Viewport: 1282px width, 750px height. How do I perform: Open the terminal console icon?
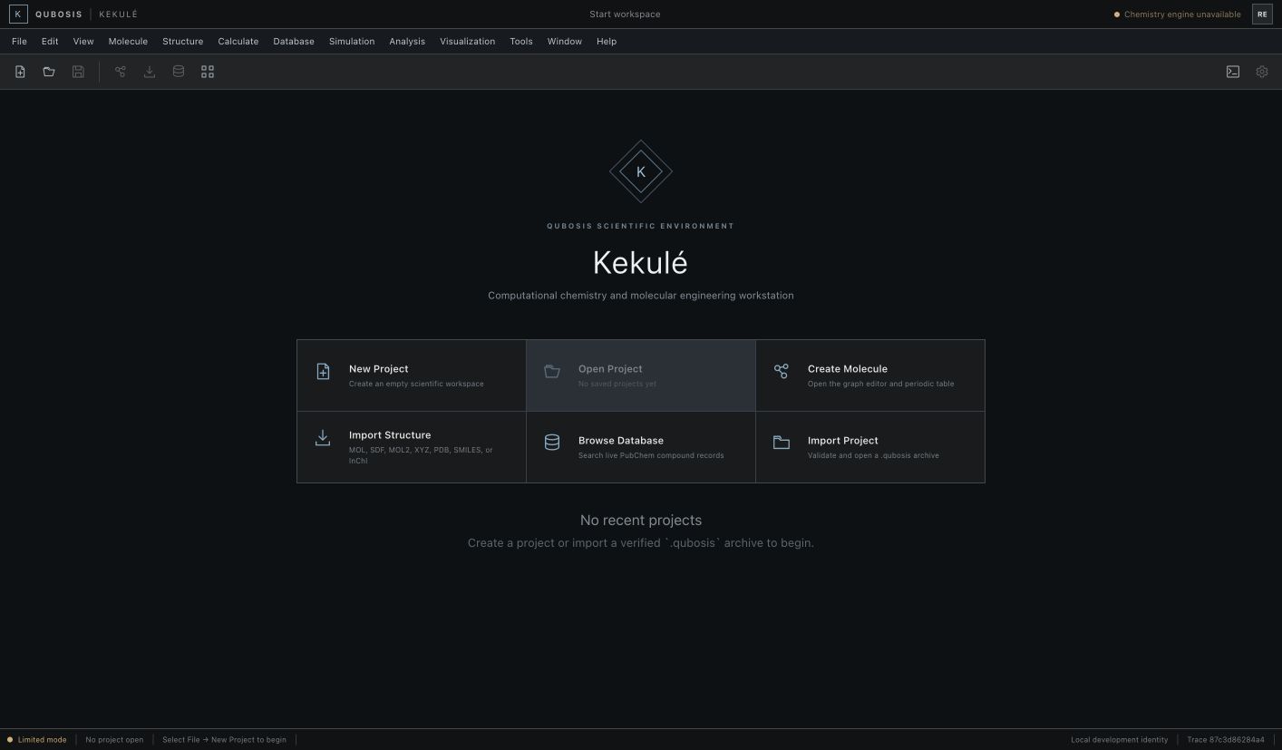coord(1233,72)
